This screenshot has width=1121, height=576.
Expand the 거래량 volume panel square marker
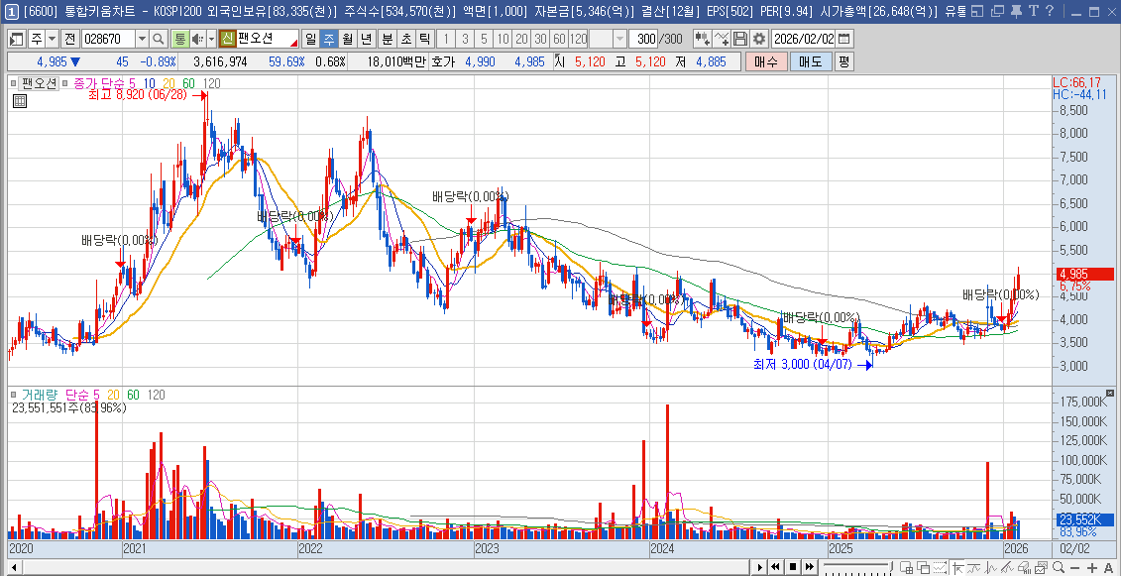[14, 395]
